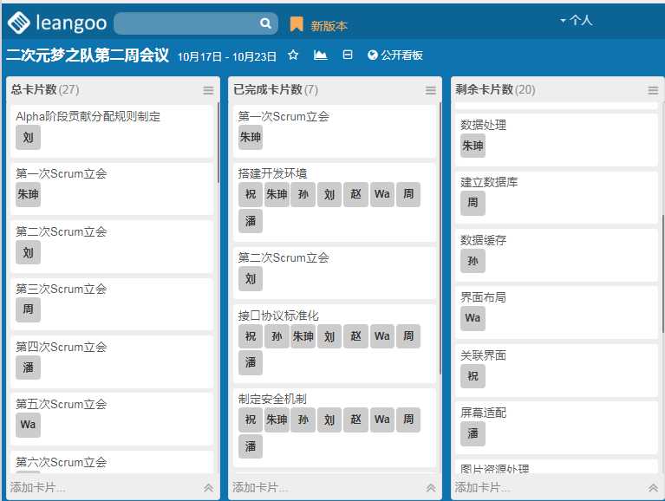Add a card to 剩余卡片数 column
665x501 pixels.
(x=482, y=487)
